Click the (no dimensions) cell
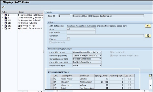The width and height of the screenshot is (153, 92). pyautogui.click(x=87, y=88)
